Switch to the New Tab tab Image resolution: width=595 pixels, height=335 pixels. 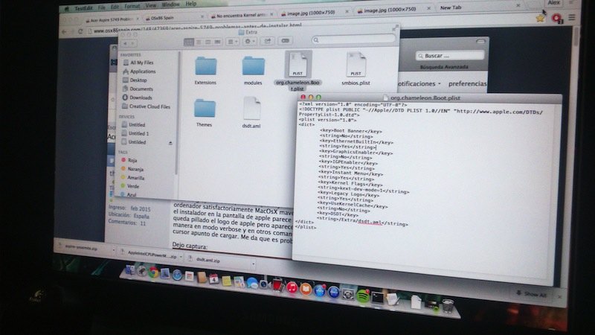point(478,7)
